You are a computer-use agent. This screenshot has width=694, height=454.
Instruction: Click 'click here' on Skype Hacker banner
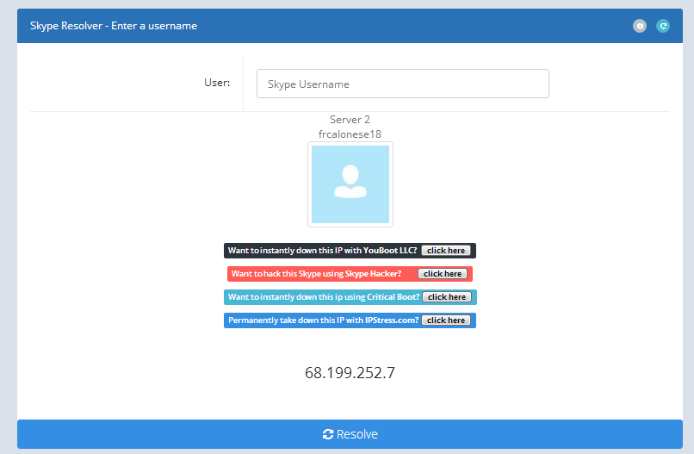443,274
